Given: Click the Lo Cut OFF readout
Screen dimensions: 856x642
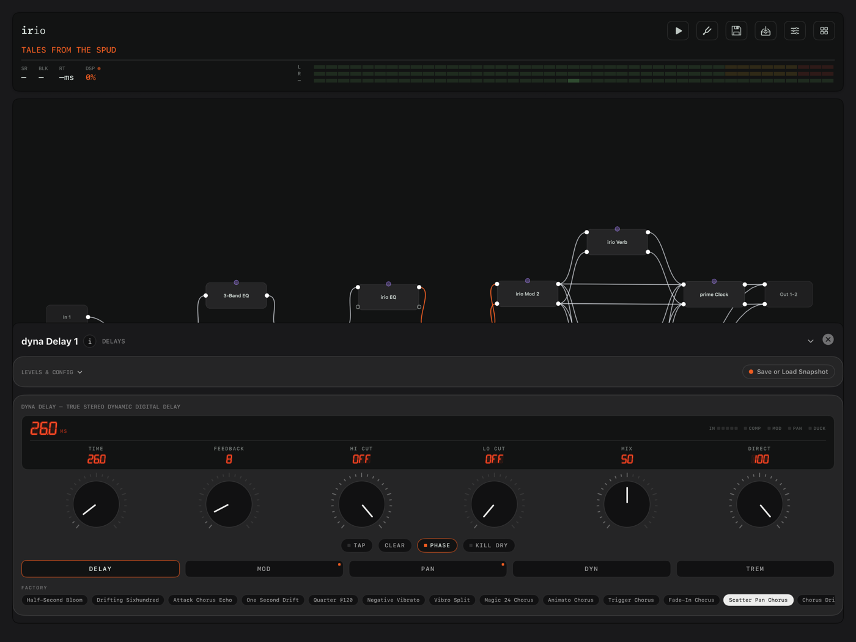Looking at the screenshot, I should coord(494,459).
